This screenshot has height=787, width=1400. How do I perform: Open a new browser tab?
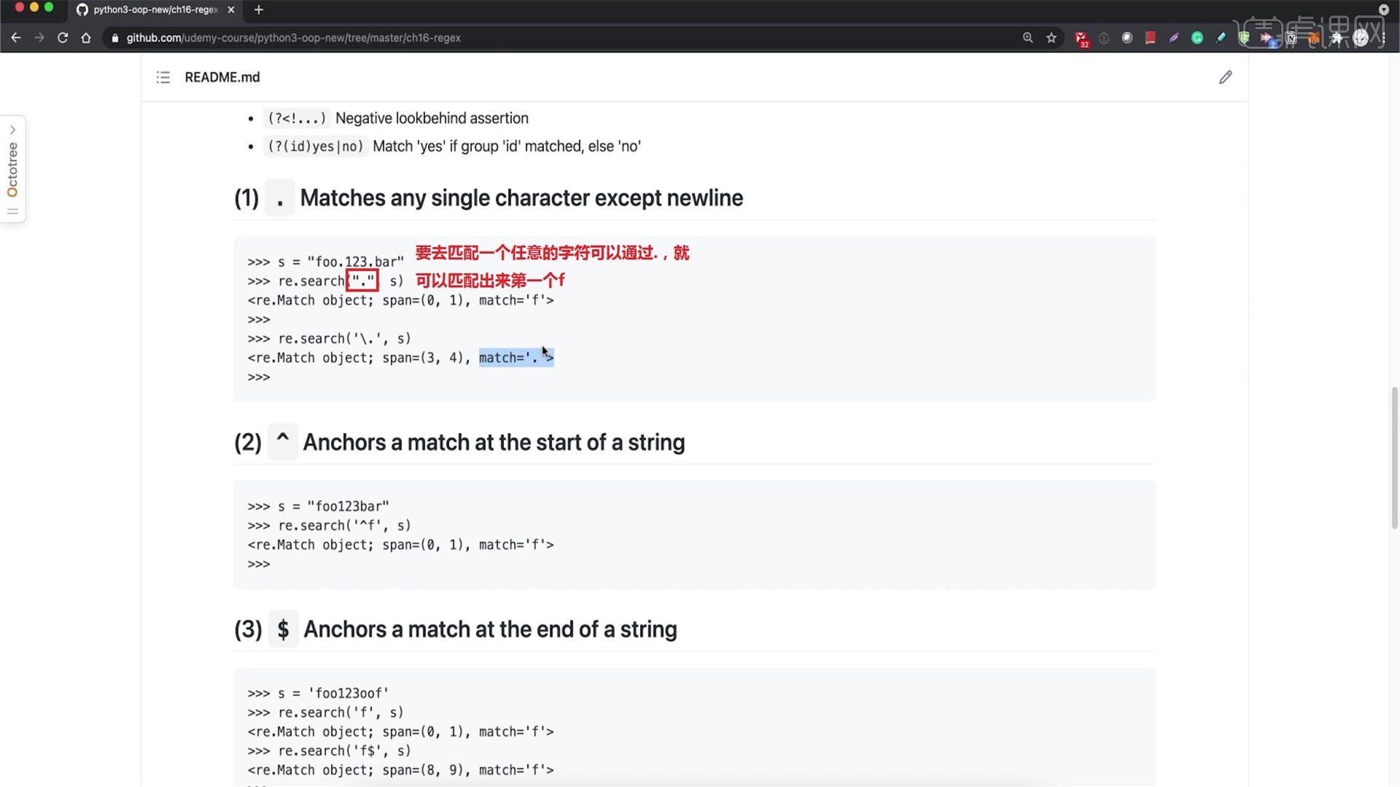tap(259, 9)
